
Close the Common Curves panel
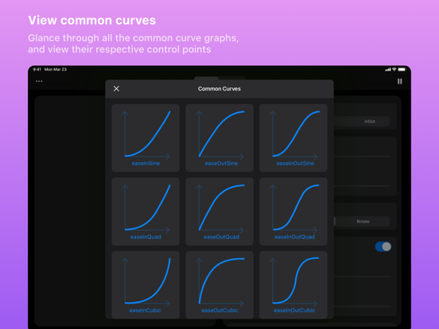(116, 89)
